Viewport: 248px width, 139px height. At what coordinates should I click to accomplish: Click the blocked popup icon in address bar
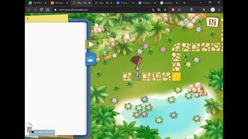pos(153,10)
